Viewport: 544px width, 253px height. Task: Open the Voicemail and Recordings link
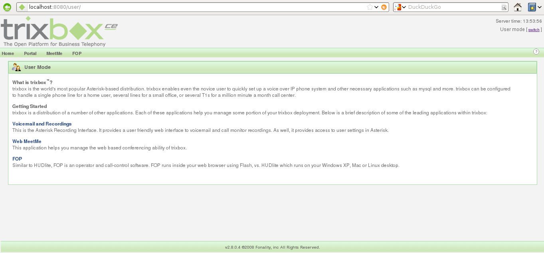tap(42, 124)
